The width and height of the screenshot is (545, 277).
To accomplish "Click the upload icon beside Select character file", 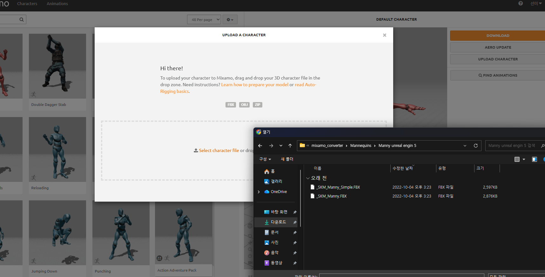I will coord(196,150).
